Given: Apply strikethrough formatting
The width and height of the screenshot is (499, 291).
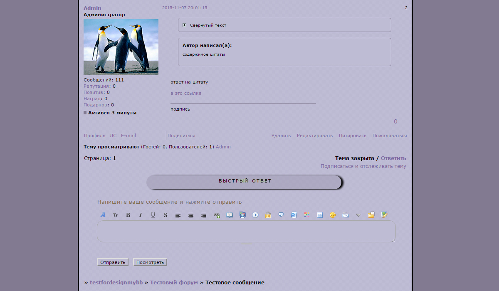Looking at the screenshot, I should pos(166,215).
